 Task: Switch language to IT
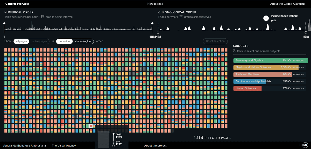coord(301,145)
